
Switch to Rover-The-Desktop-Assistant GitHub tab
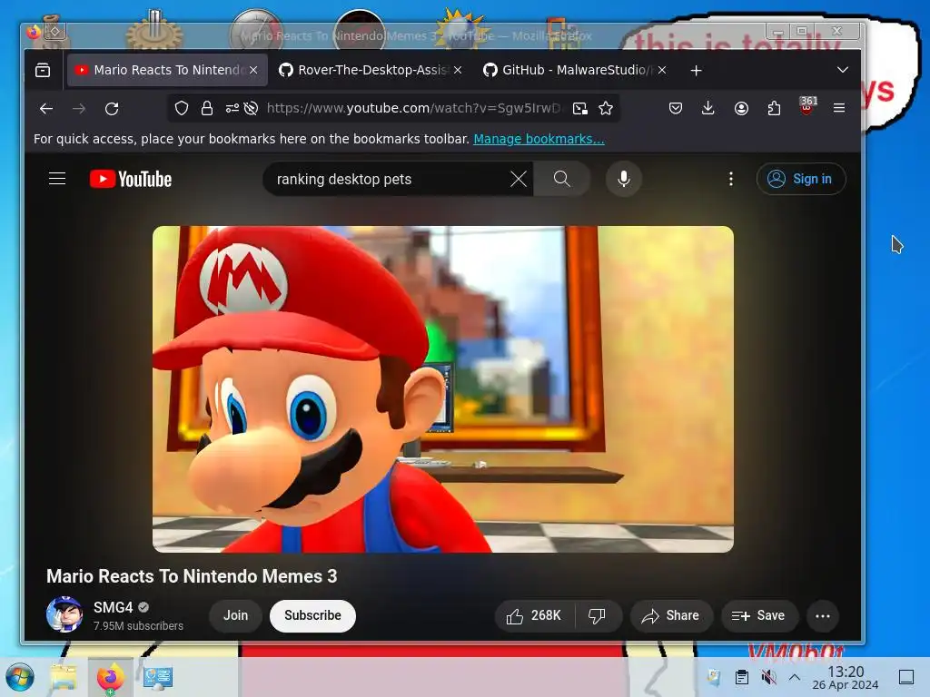pos(371,70)
